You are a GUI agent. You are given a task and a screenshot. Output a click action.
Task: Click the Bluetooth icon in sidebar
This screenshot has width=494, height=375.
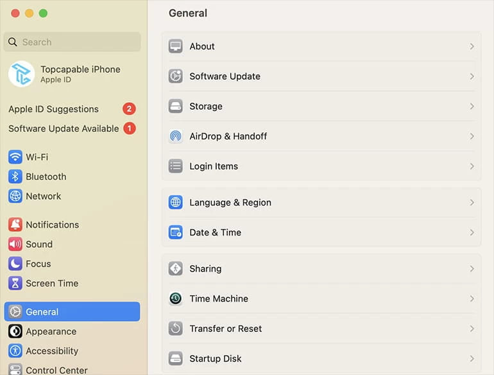point(15,177)
